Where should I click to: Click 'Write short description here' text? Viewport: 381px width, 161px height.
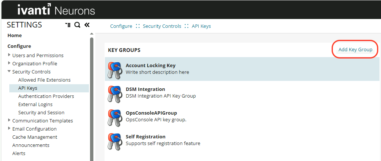click(x=157, y=72)
